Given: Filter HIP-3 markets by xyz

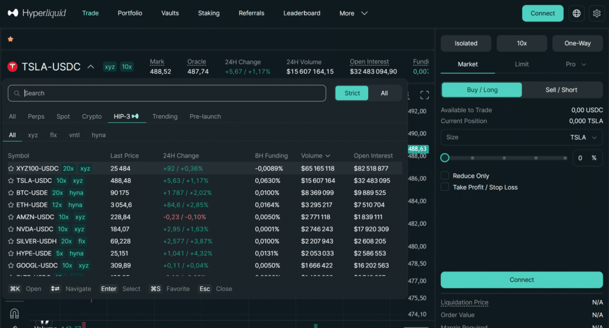Looking at the screenshot, I should [x=33, y=135].
